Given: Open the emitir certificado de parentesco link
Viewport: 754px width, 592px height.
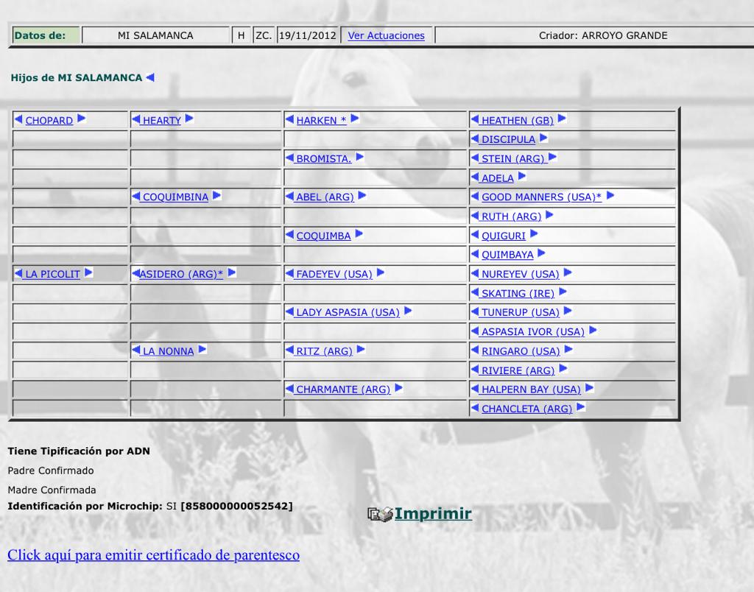Looking at the screenshot, I should click(153, 554).
